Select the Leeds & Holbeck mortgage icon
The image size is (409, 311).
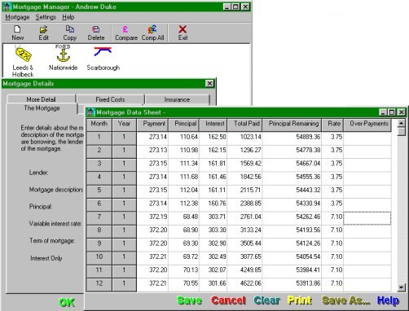[23, 61]
